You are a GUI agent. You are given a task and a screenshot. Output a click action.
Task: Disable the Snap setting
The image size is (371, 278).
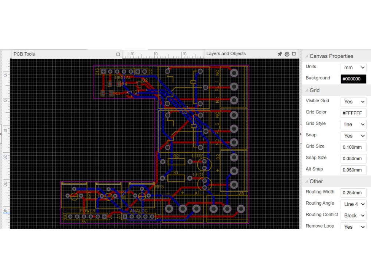(353, 136)
